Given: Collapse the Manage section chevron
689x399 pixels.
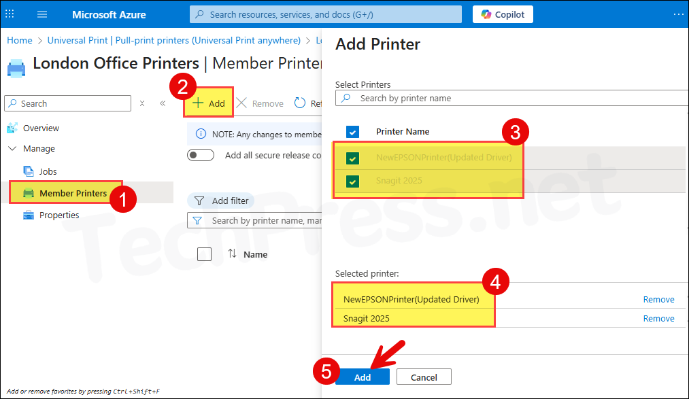Looking at the screenshot, I should tap(12, 148).
